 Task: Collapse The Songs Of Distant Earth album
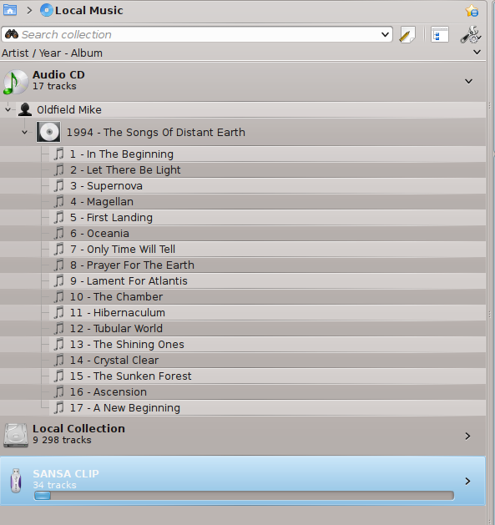point(24,132)
